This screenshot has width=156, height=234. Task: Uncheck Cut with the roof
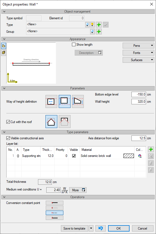coord(8,122)
